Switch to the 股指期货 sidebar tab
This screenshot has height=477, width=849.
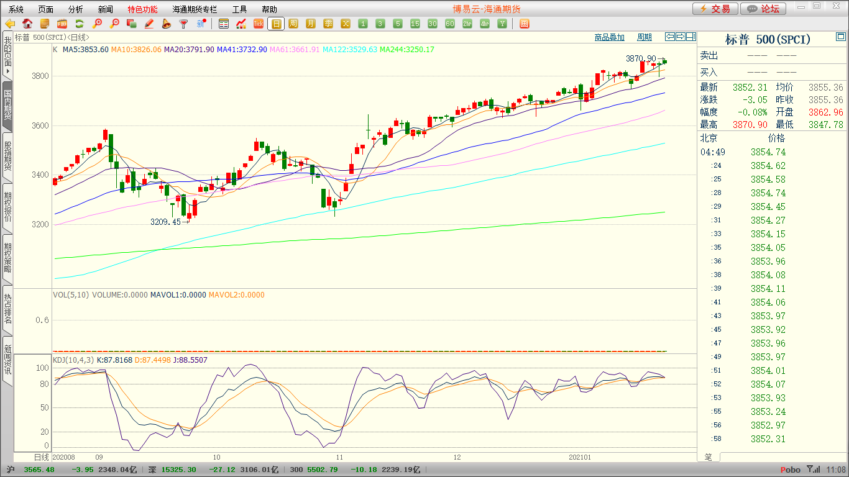[7, 157]
